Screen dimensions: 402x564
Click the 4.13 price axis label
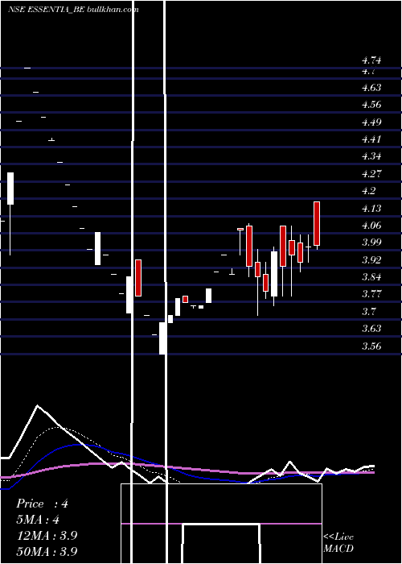371,209
